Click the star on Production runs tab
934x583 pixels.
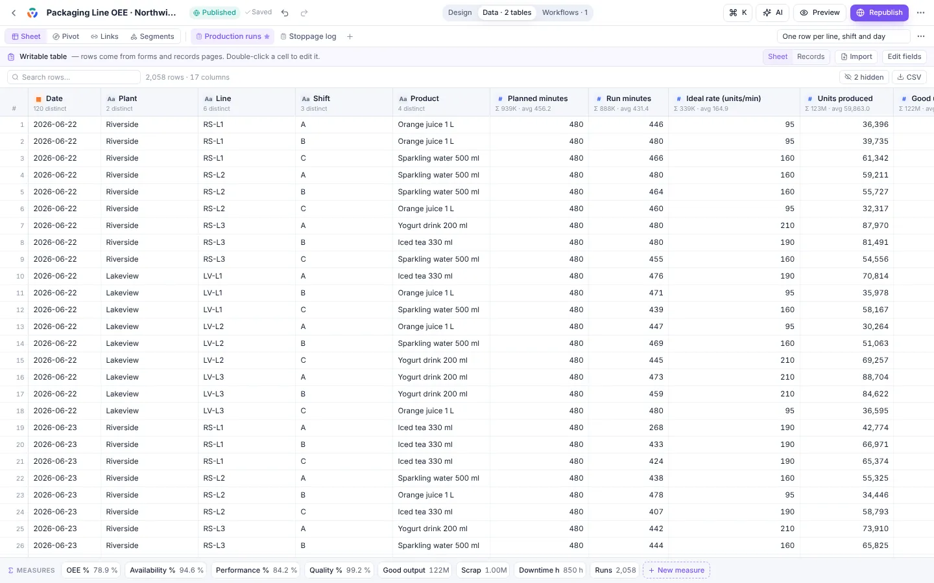(267, 36)
